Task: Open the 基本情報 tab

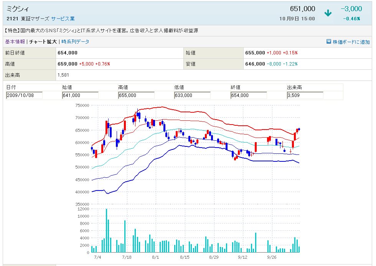Action: click(15, 42)
